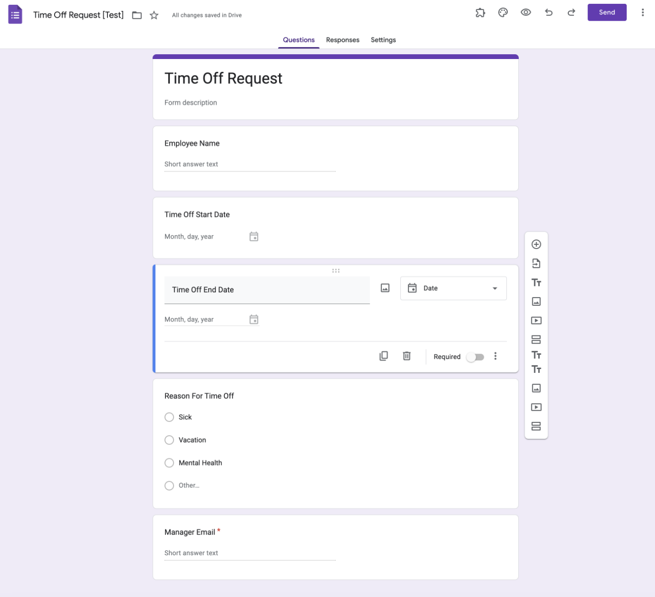Open the Date question type dropdown
The width and height of the screenshot is (655, 597).
click(453, 288)
